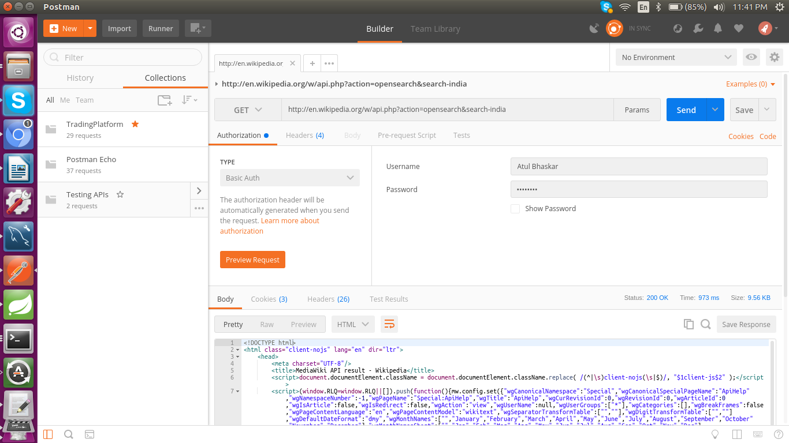Open the Save button dropdown arrow
This screenshot has width=789, height=443.
coord(767,110)
